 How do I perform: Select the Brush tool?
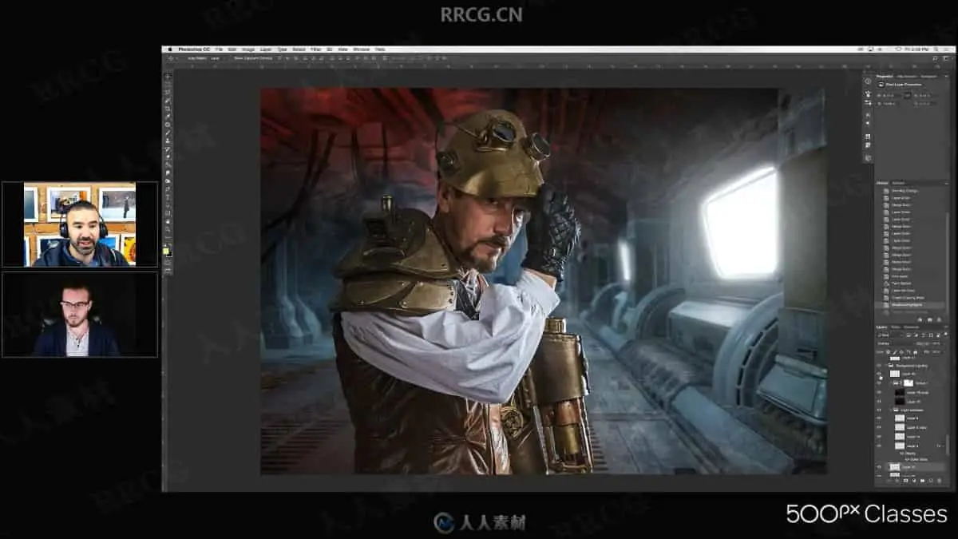(x=168, y=133)
